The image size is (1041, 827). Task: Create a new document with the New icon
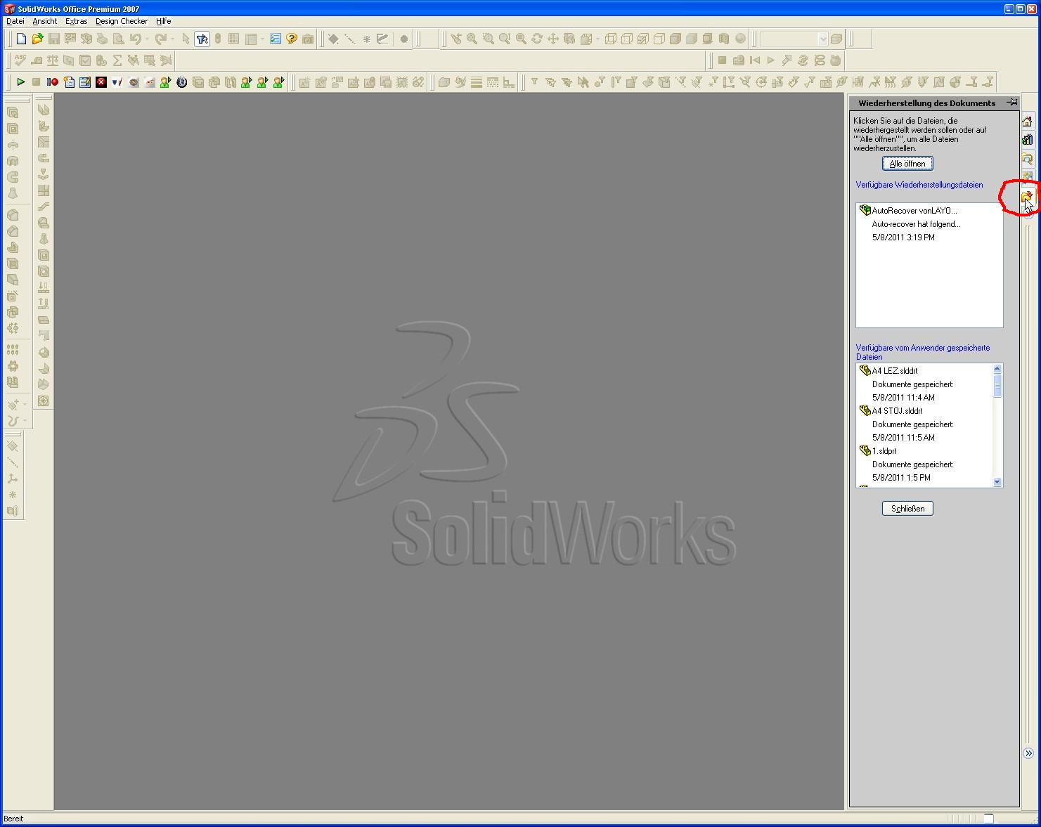coord(21,39)
